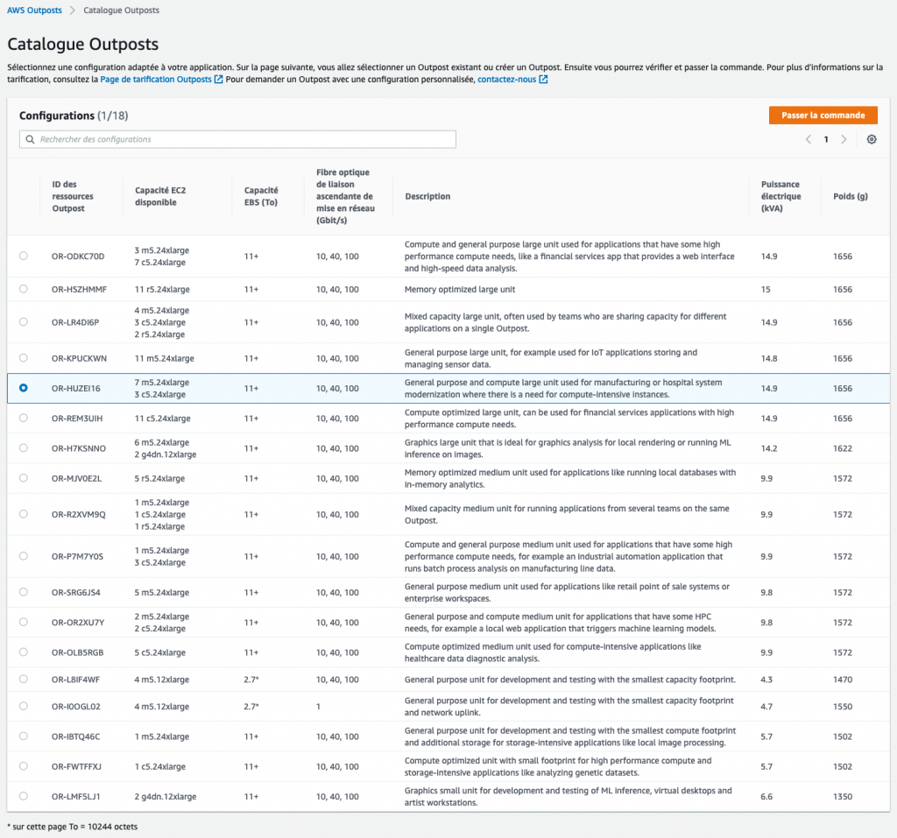Click external link icon after Page de tarification Outposts
Viewport: 897px width, 838px height.
click(x=218, y=80)
